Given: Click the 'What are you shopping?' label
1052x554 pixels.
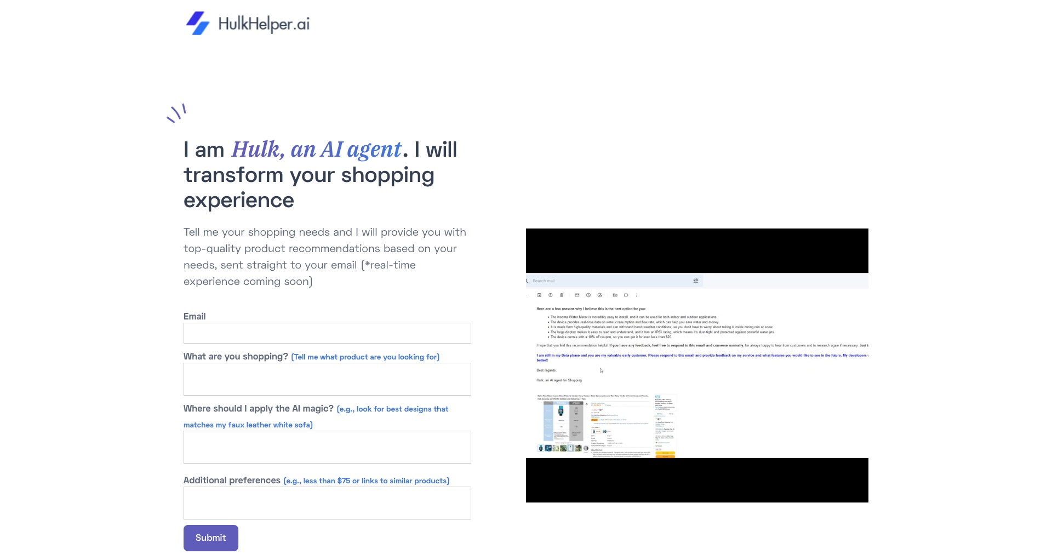Looking at the screenshot, I should click(x=236, y=356).
